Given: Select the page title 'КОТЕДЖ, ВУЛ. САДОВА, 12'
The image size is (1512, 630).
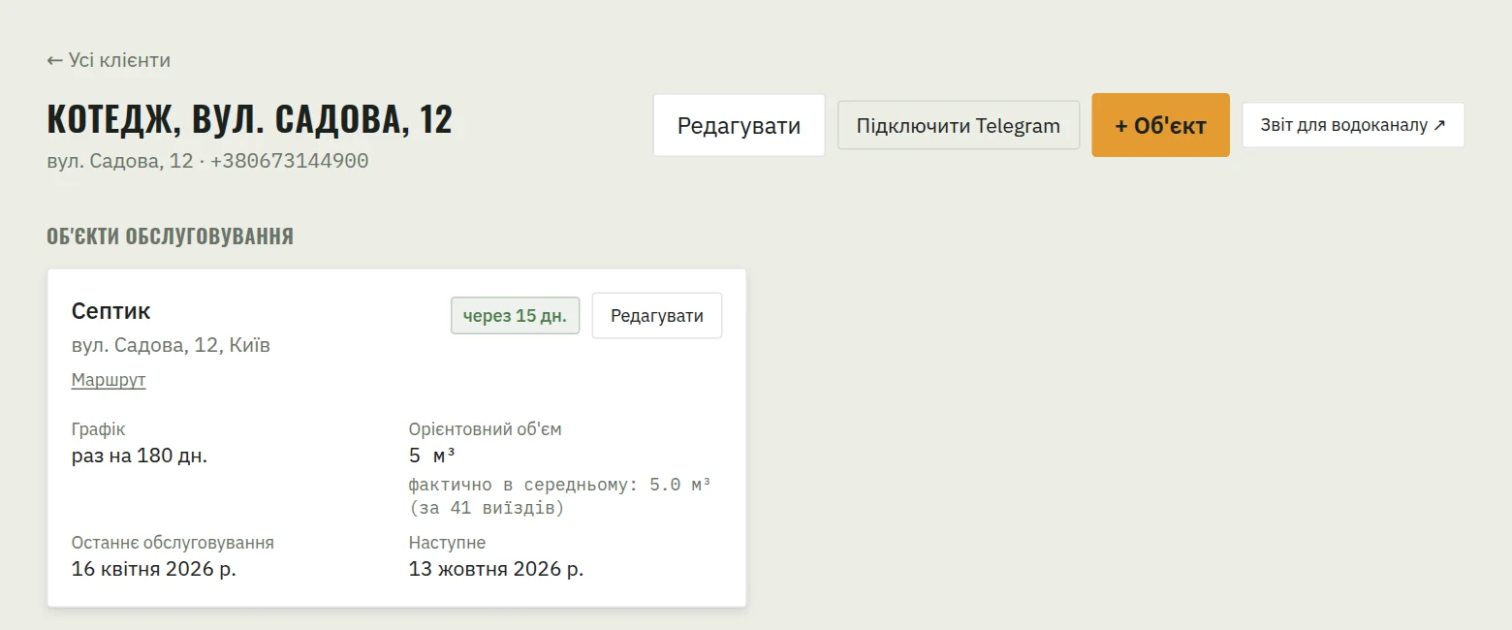Looking at the screenshot, I should (250, 118).
